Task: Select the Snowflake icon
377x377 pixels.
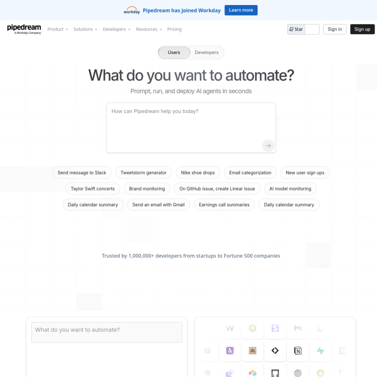Action: [207, 351]
